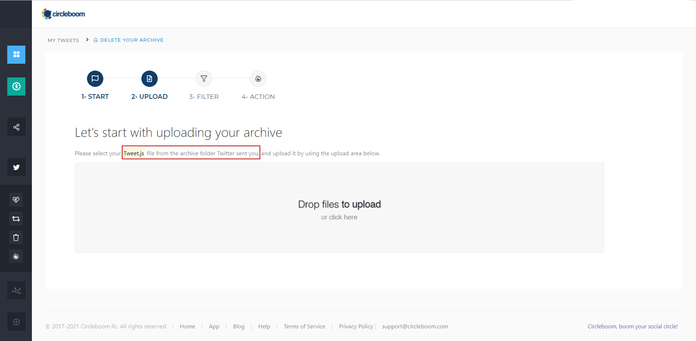
Task: Click step 4 Action flame icon
Action: (x=258, y=79)
